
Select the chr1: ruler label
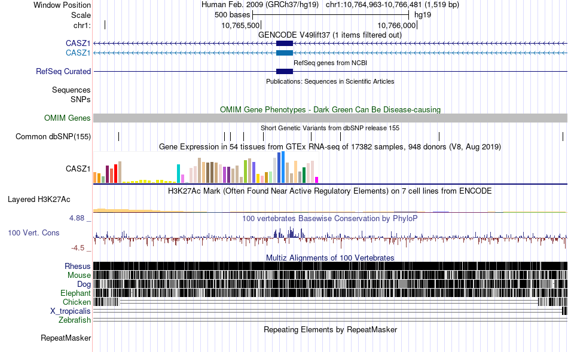coord(82,25)
